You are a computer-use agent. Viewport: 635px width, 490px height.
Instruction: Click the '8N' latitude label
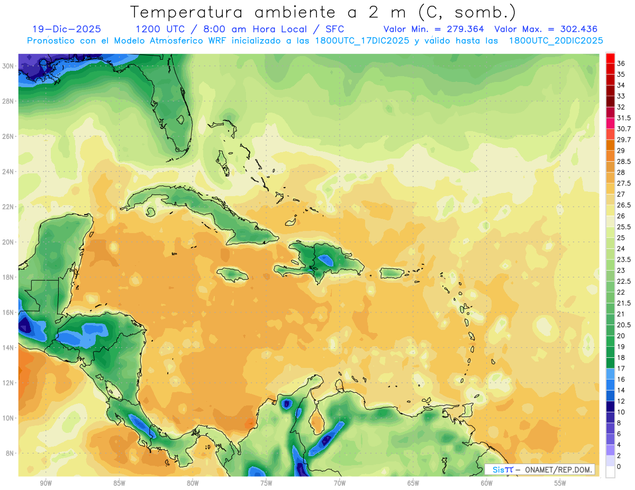click(11, 454)
